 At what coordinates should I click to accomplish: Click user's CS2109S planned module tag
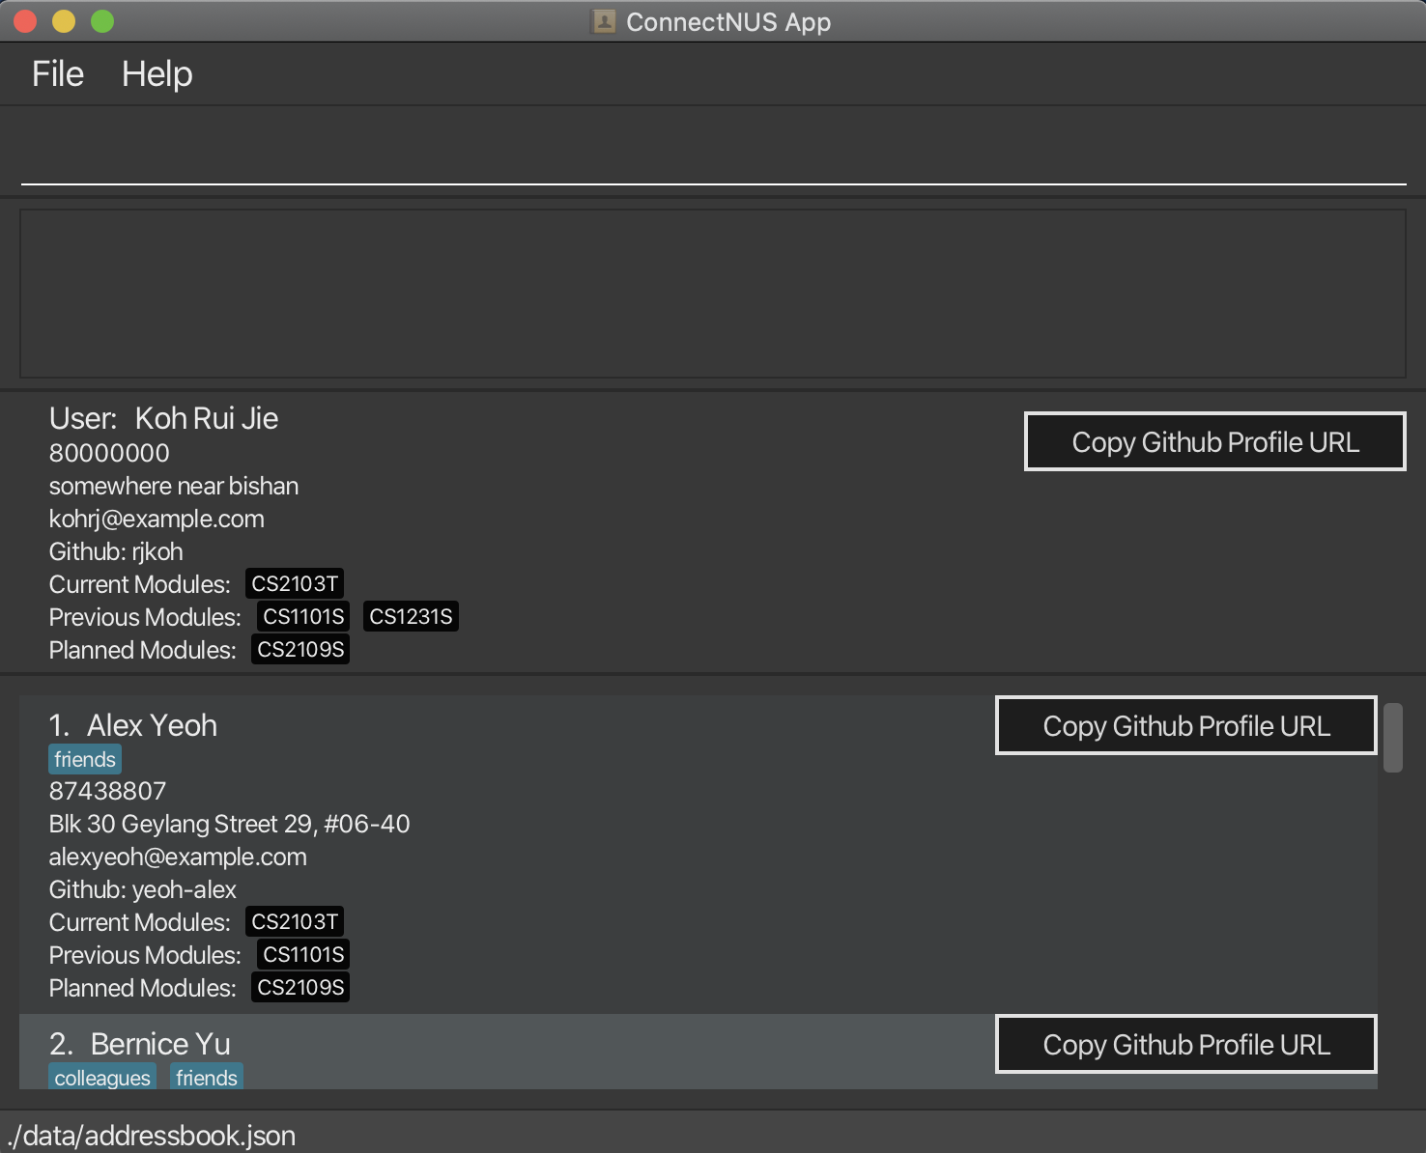[300, 650]
